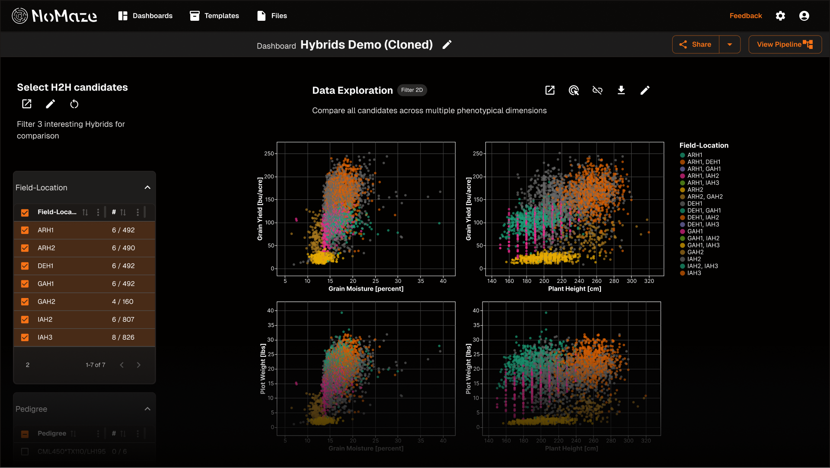Open # column options menu in Field-Location

point(138,212)
